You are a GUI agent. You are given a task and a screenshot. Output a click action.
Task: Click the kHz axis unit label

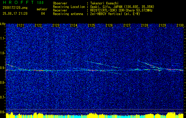pyautogui.click(x=3, y=24)
